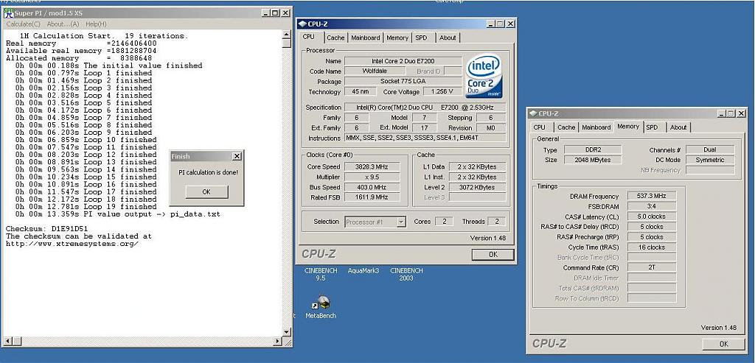Switch to the Cache tab in front CPU-Z

[x=335, y=38]
